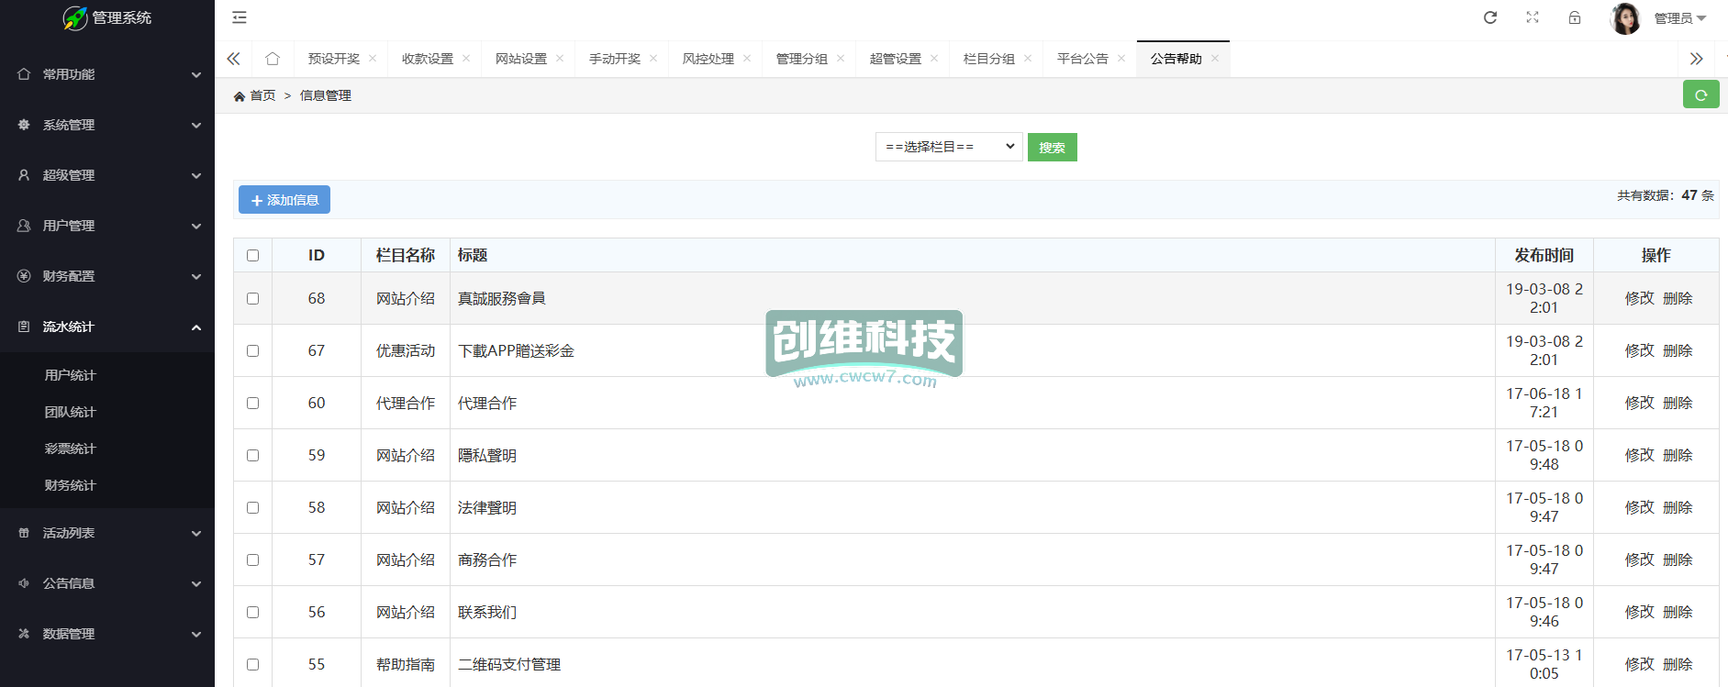This screenshot has width=1728, height=687.
Task: Check the row with ID 57
Action: click(x=253, y=560)
